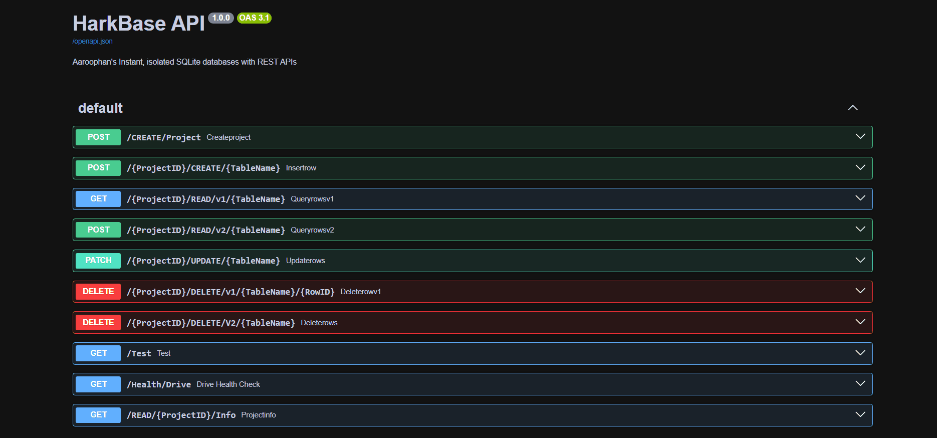This screenshot has height=438, width=937.
Task: Click the OAS 3.1 version badge
Action: (x=254, y=18)
